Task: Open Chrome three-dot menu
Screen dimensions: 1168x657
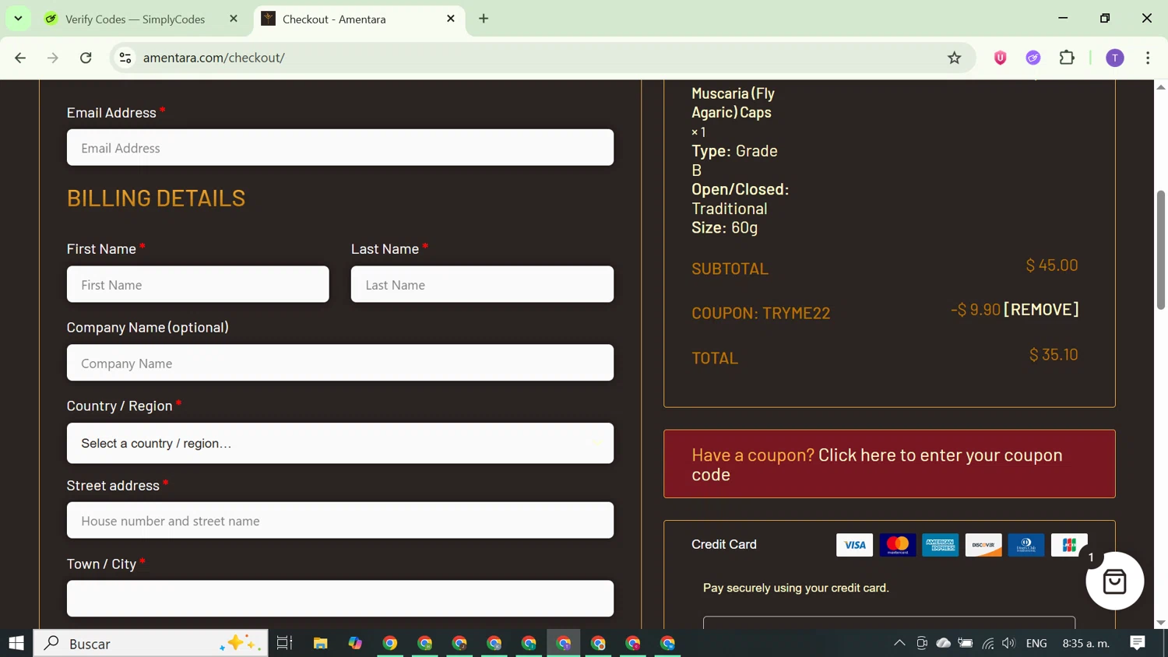Action: [1148, 58]
